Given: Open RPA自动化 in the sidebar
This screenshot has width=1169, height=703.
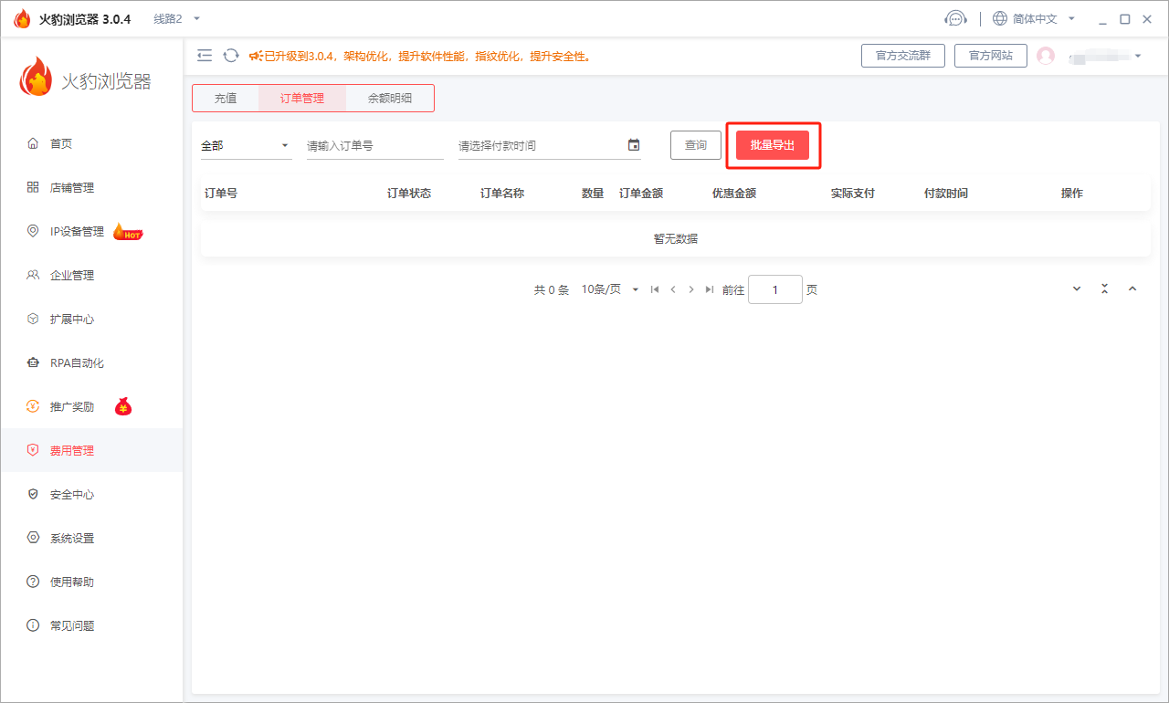Looking at the screenshot, I should click(77, 363).
